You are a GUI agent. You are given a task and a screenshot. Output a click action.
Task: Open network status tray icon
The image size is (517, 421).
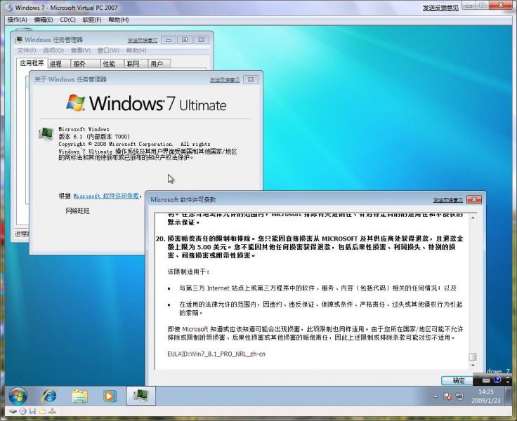[x=459, y=397]
